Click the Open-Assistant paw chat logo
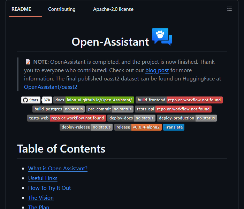Screen dimensions: 244x209 pos(162,37)
